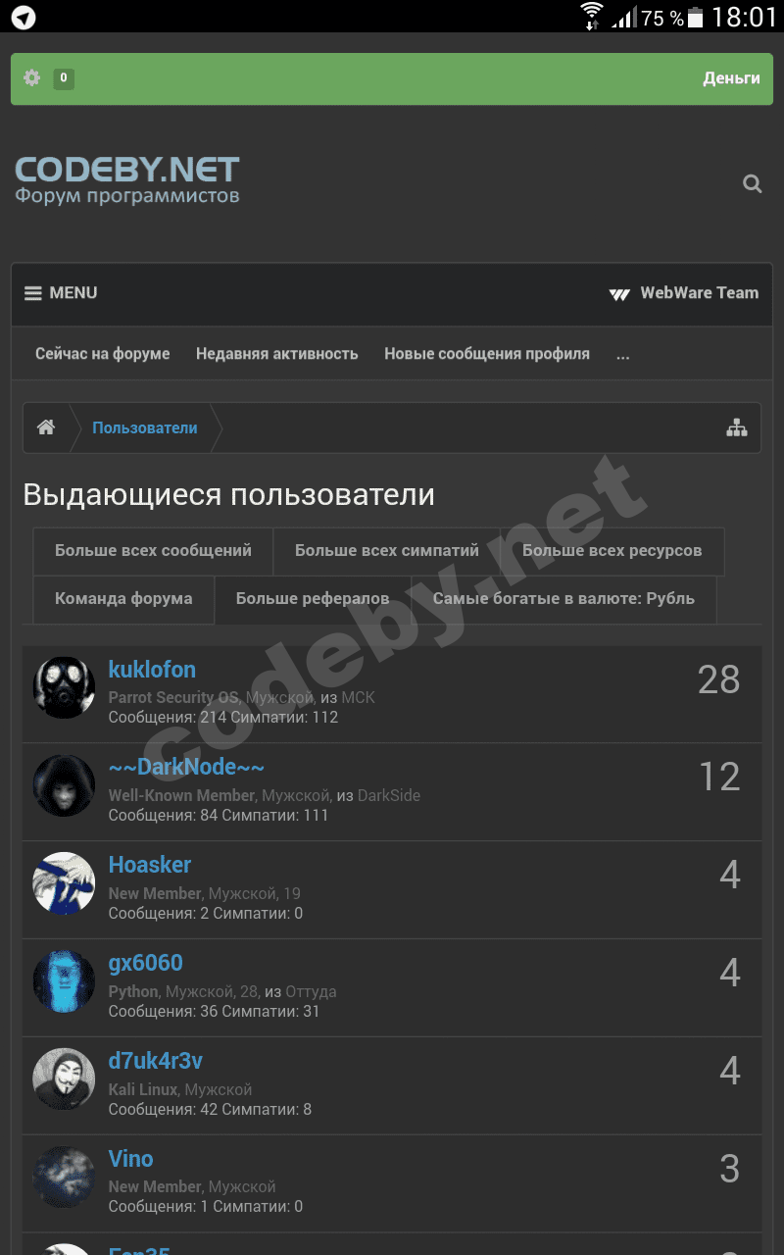Open Самые богатые в валюте: Рубль tab
This screenshot has height=1255, width=784.
(563, 599)
